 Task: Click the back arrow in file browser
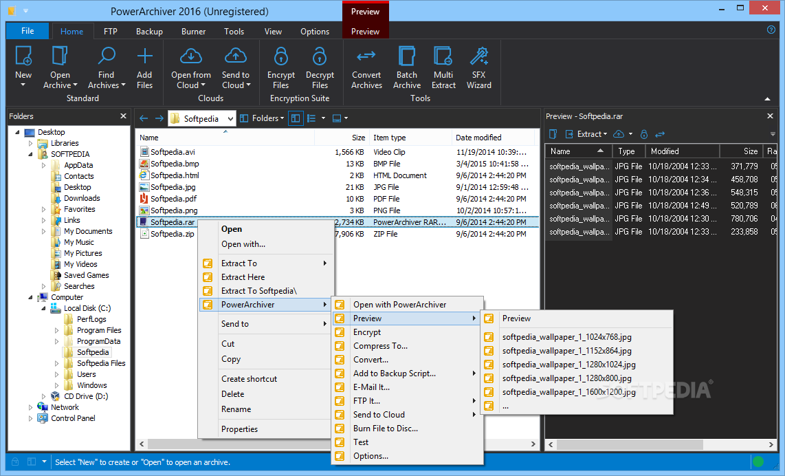tap(144, 118)
